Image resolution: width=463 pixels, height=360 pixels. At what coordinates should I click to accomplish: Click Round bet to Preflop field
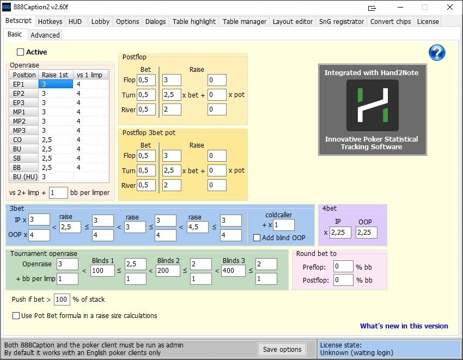pos(343,267)
